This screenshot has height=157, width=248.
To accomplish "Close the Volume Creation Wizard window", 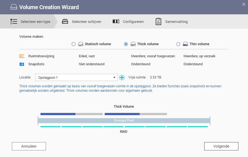I will point(244,4).
